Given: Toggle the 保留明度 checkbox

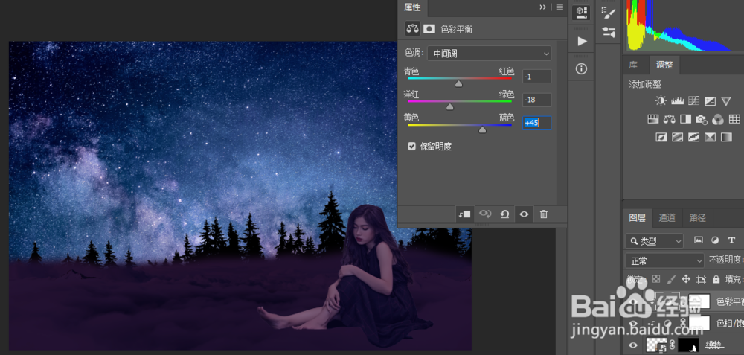Looking at the screenshot, I should (x=412, y=146).
